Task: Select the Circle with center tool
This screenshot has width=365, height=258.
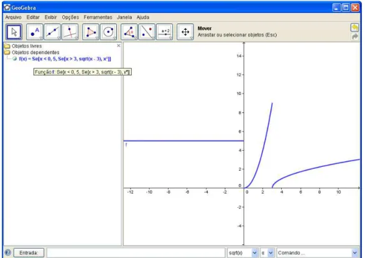Action: (108, 32)
